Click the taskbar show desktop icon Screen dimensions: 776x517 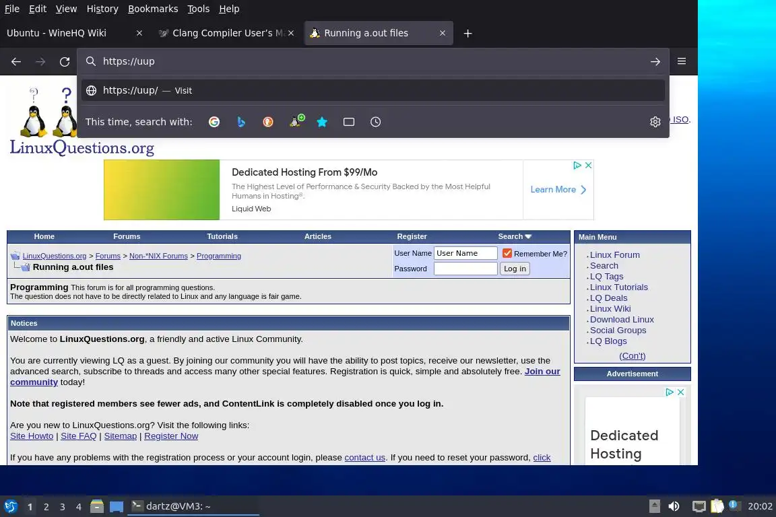pyautogui.click(x=117, y=507)
